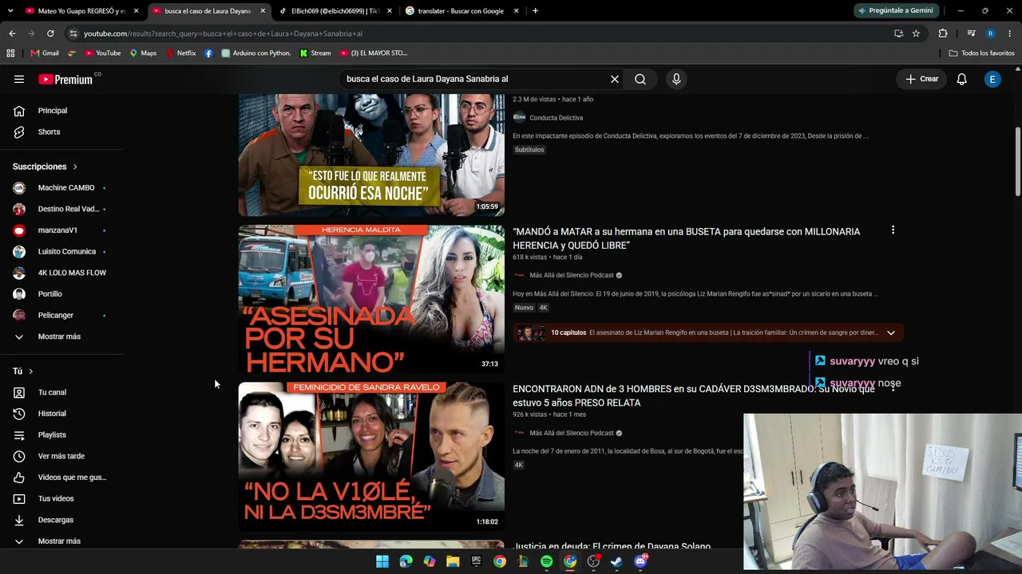Screen dimensions: 1022x574
Task: Select the Pelicanger subscription avatar
Action: point(19,315)
